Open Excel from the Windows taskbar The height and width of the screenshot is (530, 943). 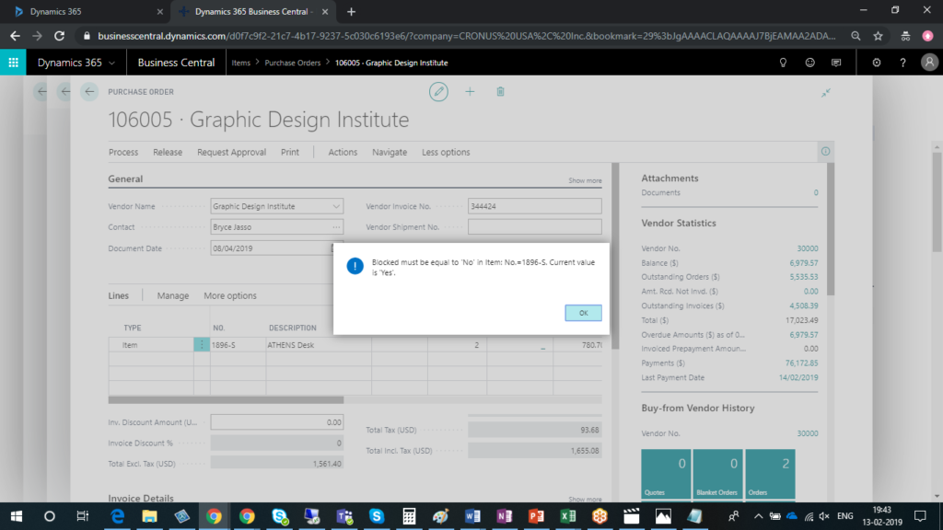568,516
